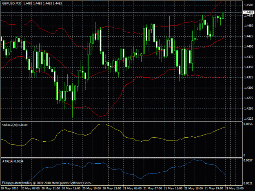Click the 1.4375 price axis label
Viewport: 255px width, 191px height.
tap(248, 57)
